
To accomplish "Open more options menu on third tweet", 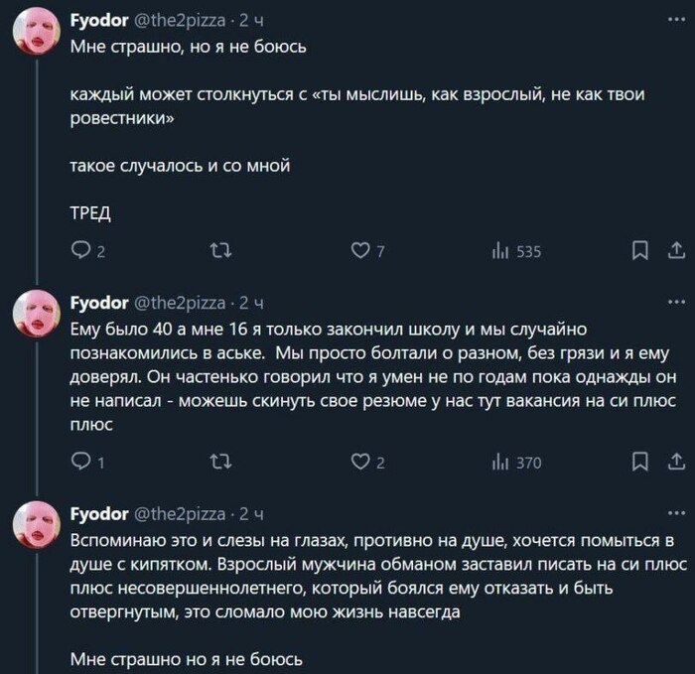I will 676,513.
